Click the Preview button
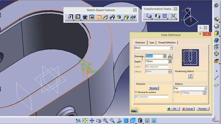This screenshot has width=221, height=124. pos(203,109)
